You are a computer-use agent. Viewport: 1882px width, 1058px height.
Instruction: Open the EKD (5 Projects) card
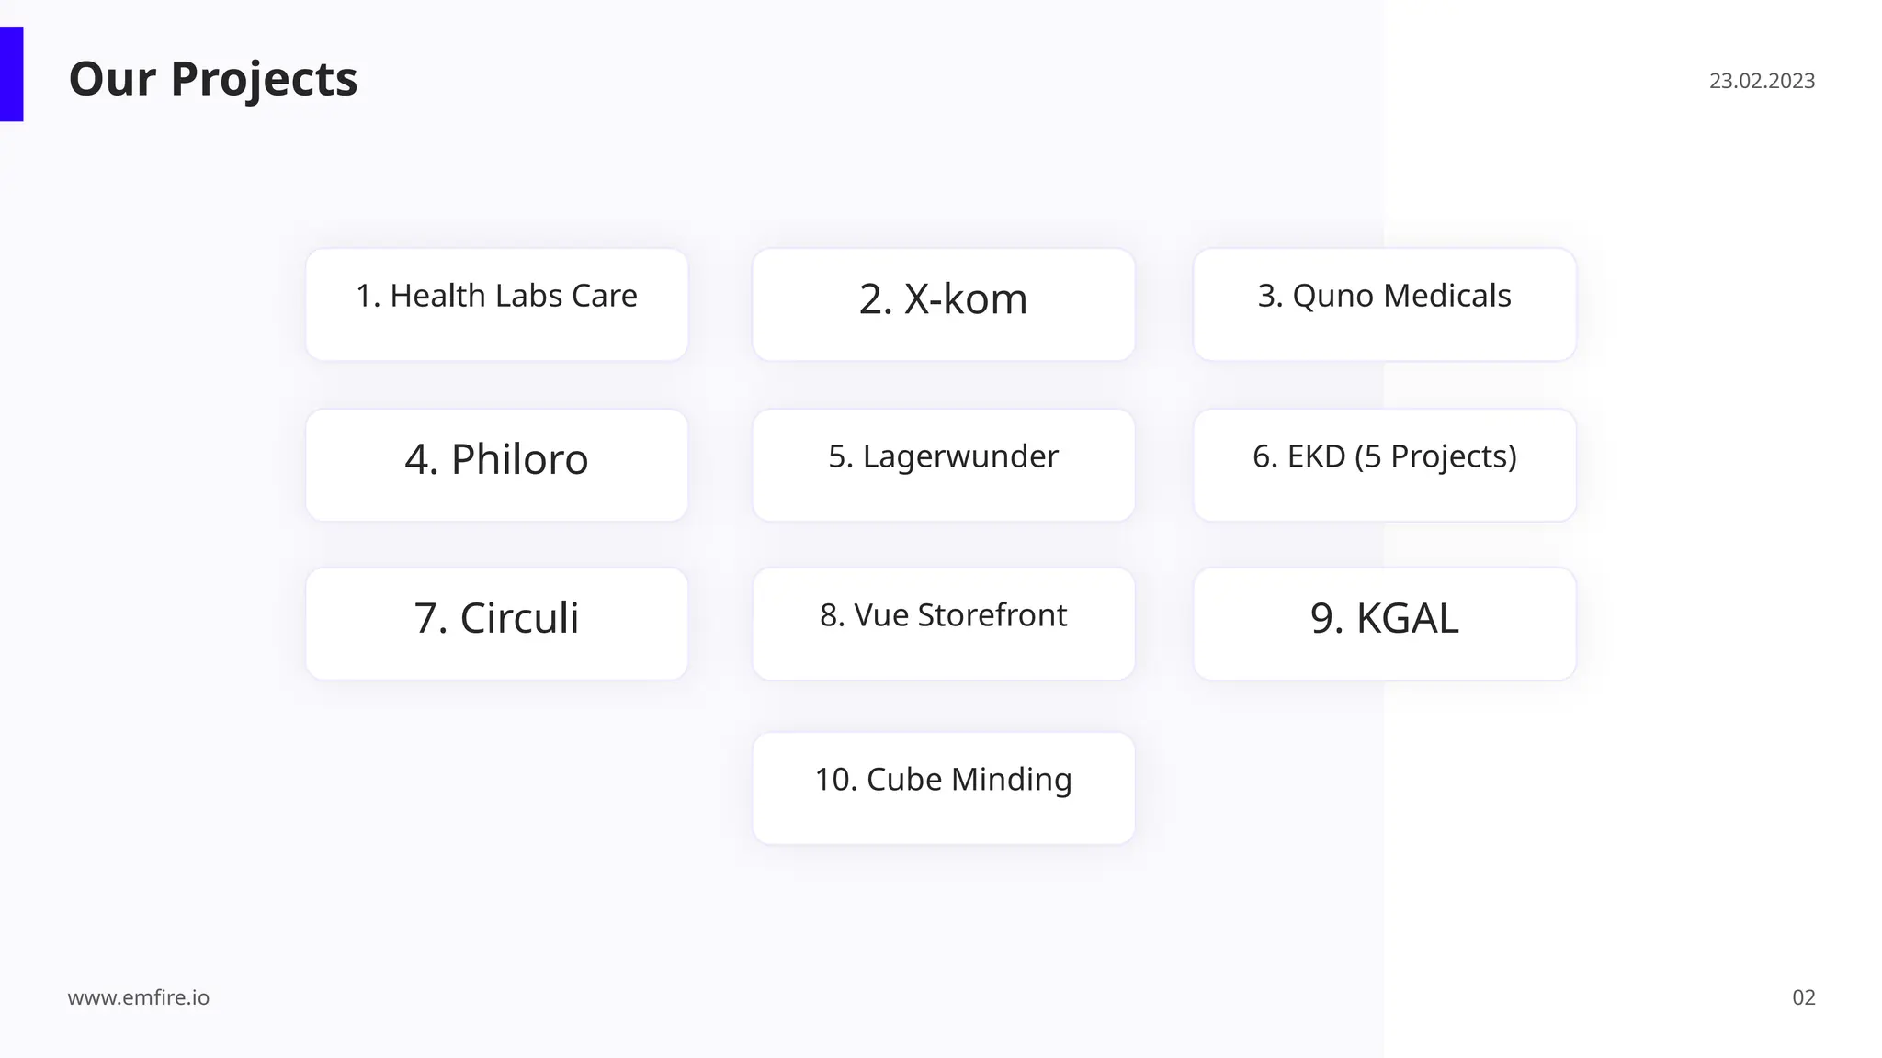pyautogui.click(x=1384, y=465)
